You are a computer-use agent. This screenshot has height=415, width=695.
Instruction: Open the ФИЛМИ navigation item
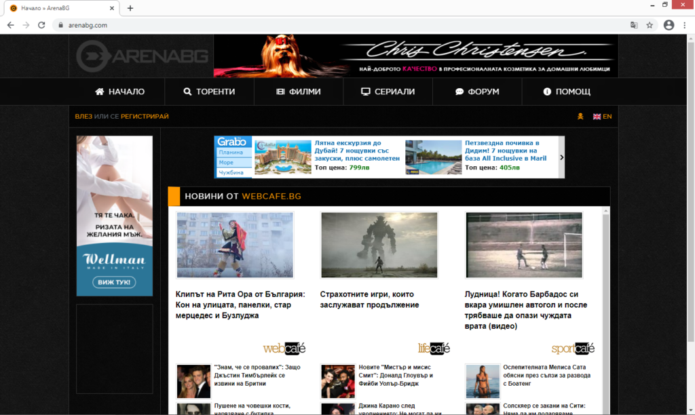point(299,92)
